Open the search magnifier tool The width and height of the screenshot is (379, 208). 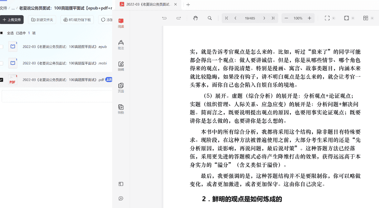(210, 18)
